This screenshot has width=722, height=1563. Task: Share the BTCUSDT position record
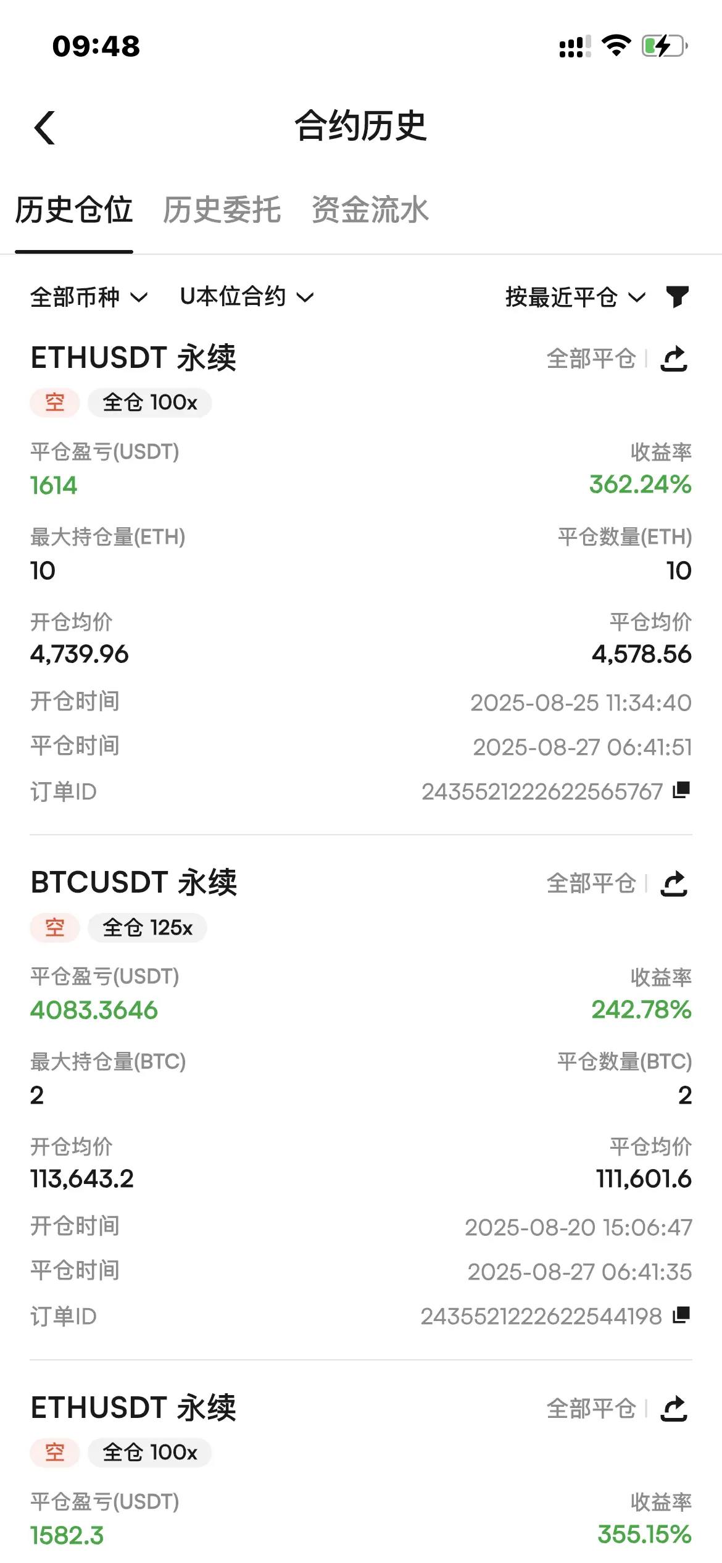pyautogui.click(x=674, y=883)
